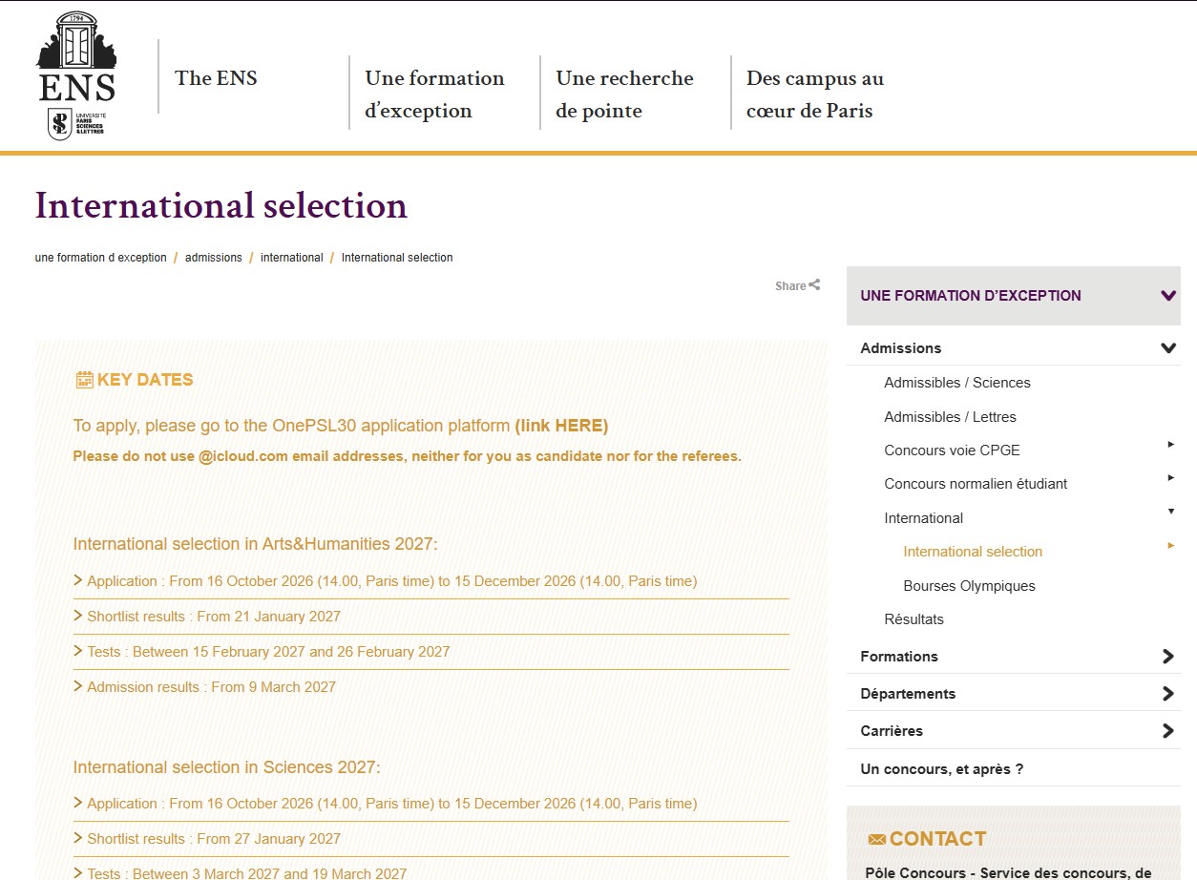Click the CONTACT heading text
The height and width of the screenshot is (880, 1197).
937,839
